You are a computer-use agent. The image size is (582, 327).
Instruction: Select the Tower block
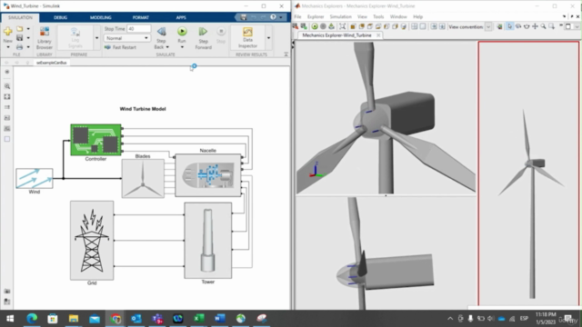point(208,240)
